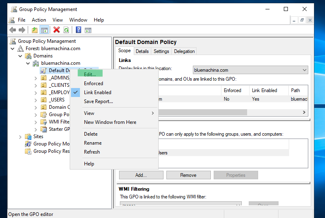Viewport: 325px width, 218px height.
Task: Minimize the inner MDI child window
Action: (294, 20)
